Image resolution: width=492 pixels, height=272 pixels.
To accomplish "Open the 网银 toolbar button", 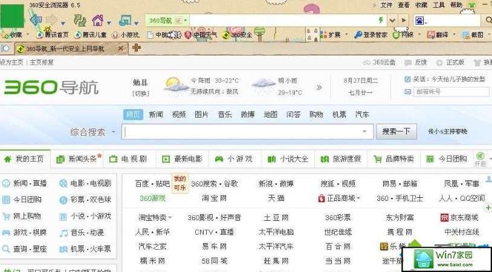I will pos(404,35).
